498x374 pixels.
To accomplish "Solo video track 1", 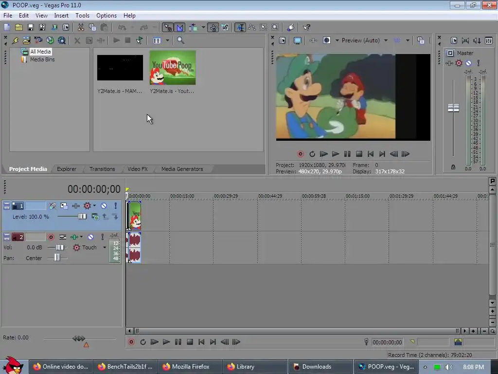I will click(116, 206).
